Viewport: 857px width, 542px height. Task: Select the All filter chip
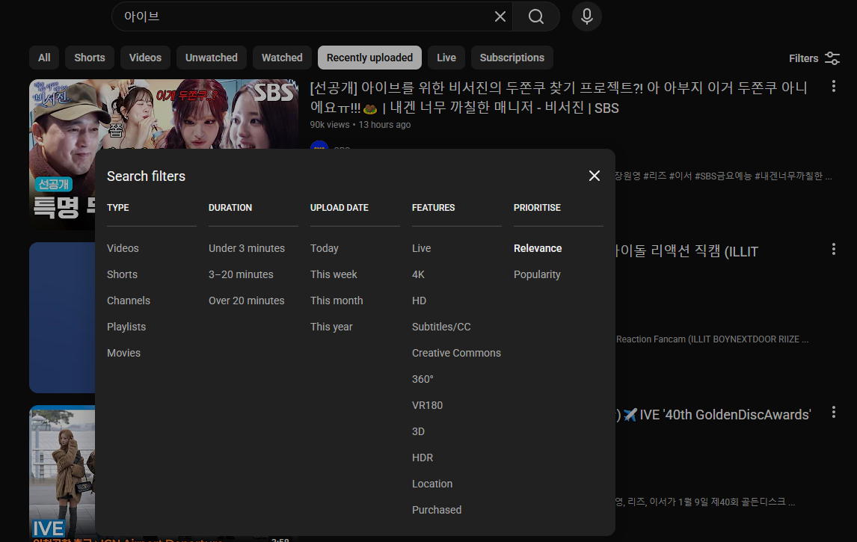(x=44, y=58)
